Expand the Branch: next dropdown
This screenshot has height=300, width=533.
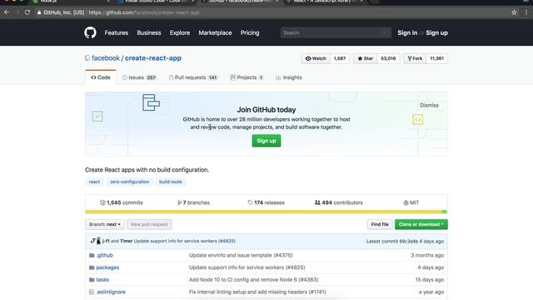tap(105, 224)
